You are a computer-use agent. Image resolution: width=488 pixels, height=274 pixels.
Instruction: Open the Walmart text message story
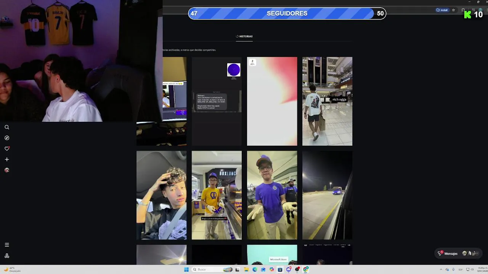[x=217, y=101]
